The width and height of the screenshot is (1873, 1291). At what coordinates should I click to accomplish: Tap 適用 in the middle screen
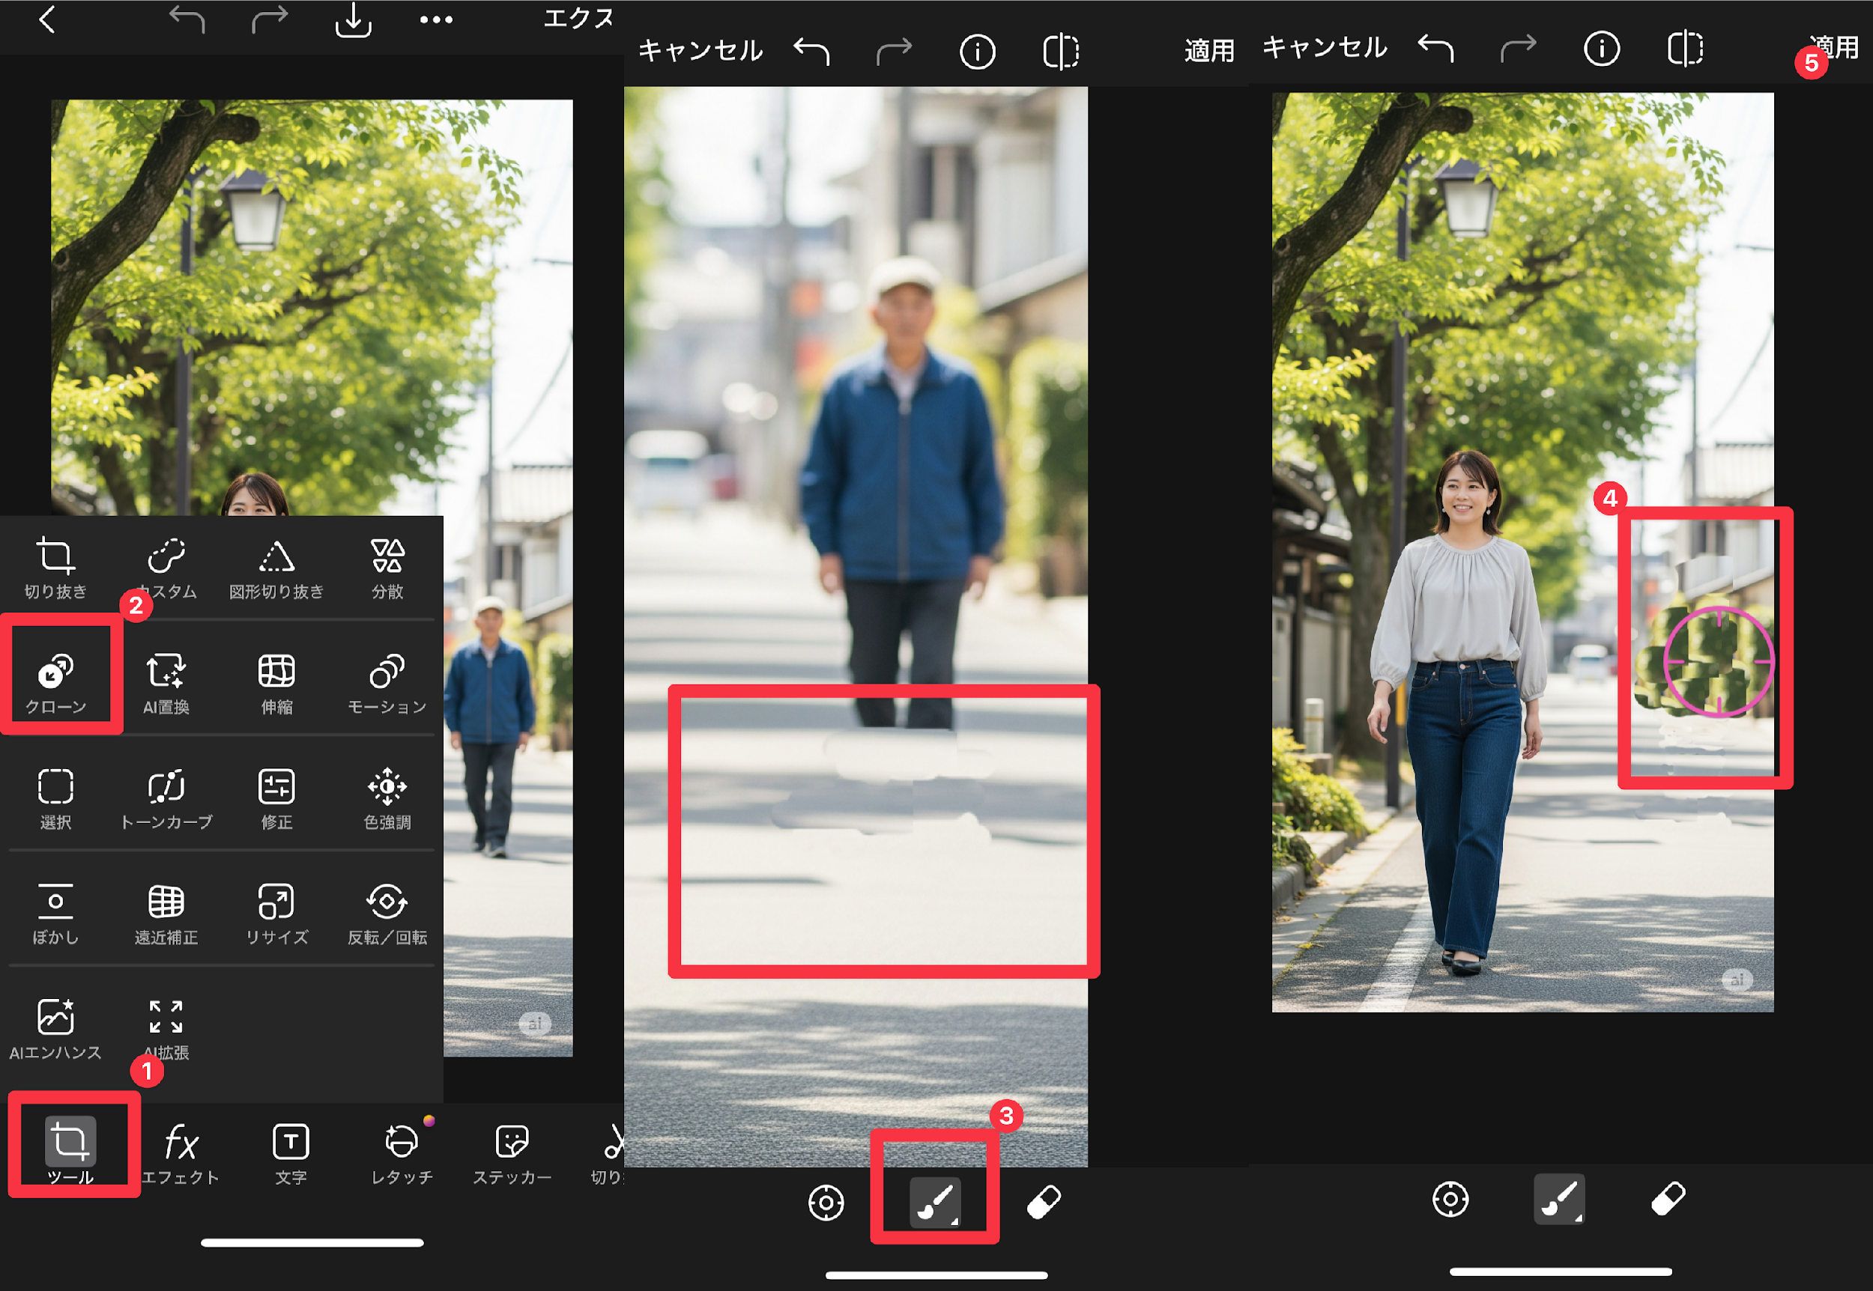click(1208, 51)
